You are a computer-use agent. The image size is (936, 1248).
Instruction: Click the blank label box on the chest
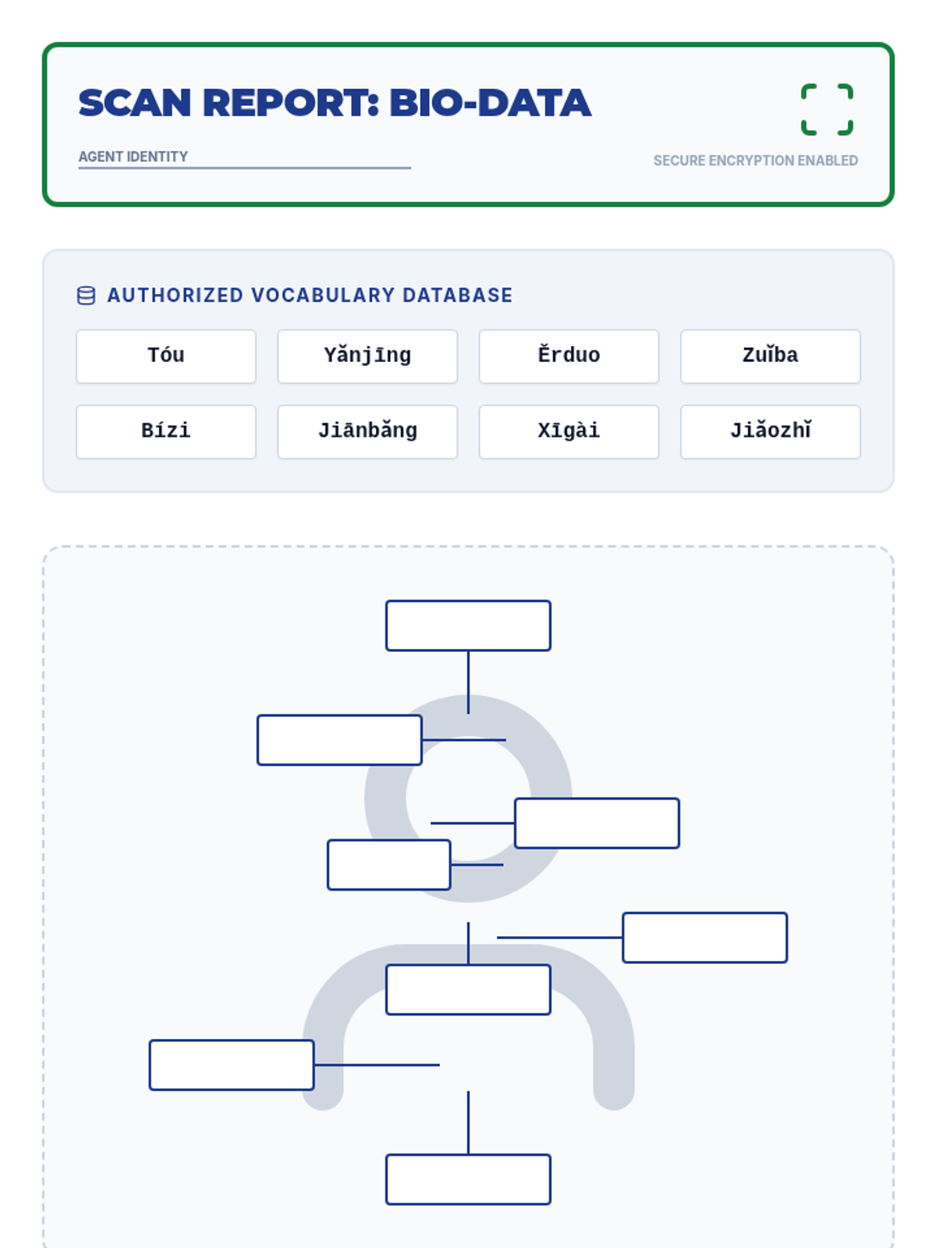pos(468,990)
